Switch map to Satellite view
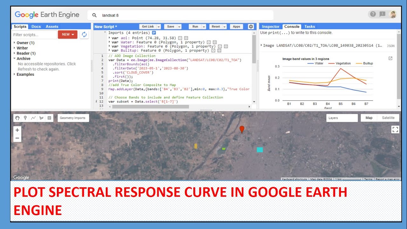407x229 pixels. click(x=388, y=118)
